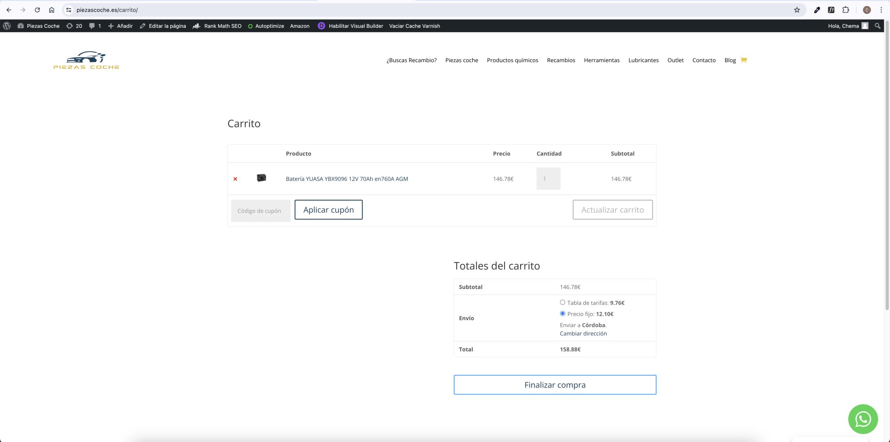Image resolution: width=890 pixels, height=442 pixels.
Task: Click Subtotal value 146.78€ in totals
Action: click(x=570, y=287)
